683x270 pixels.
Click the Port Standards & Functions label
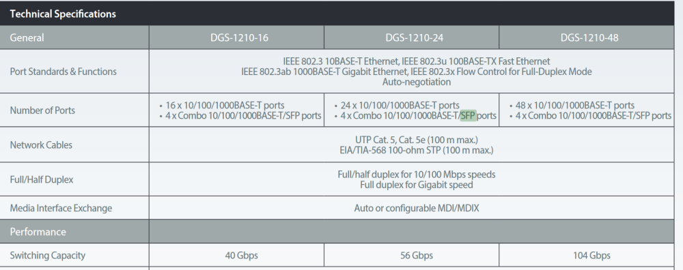tap(63, 72)
